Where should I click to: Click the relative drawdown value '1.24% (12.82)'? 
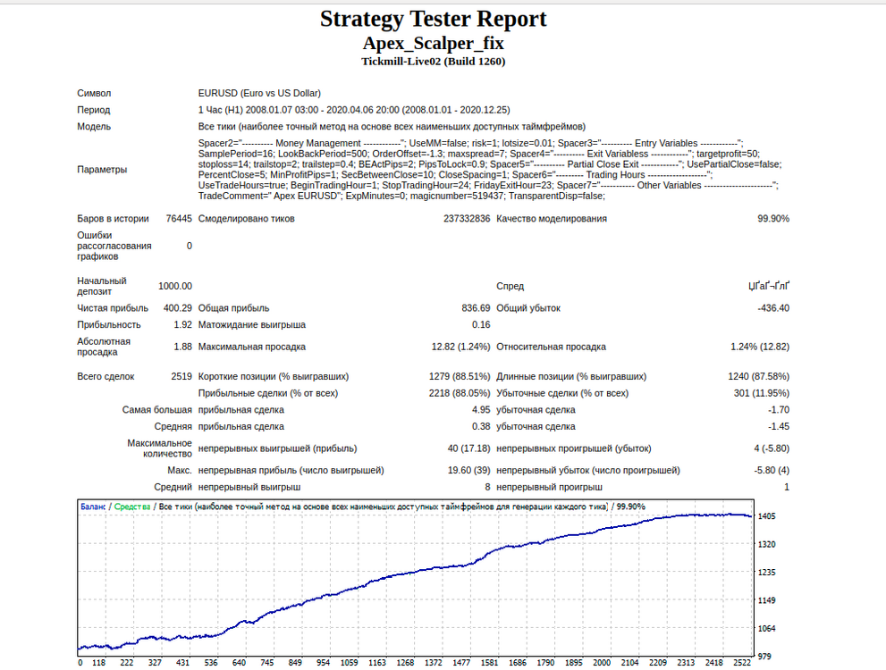pyautogui.click(x=760, y=347)
